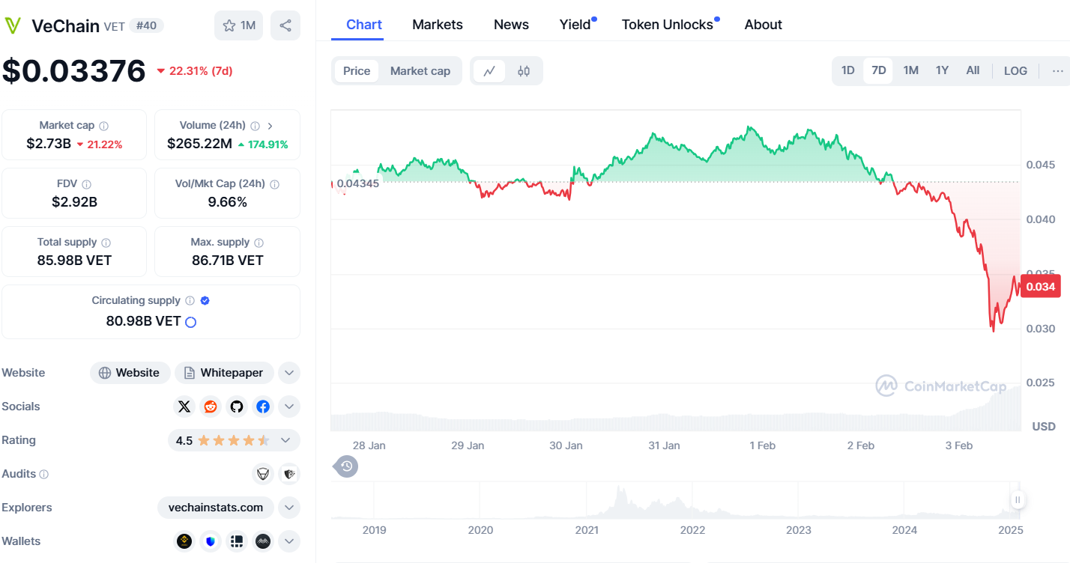This screenshot has height=563, width=1070.
Task: Expand the Rating dropdown chevron
Action: point(285,440)
